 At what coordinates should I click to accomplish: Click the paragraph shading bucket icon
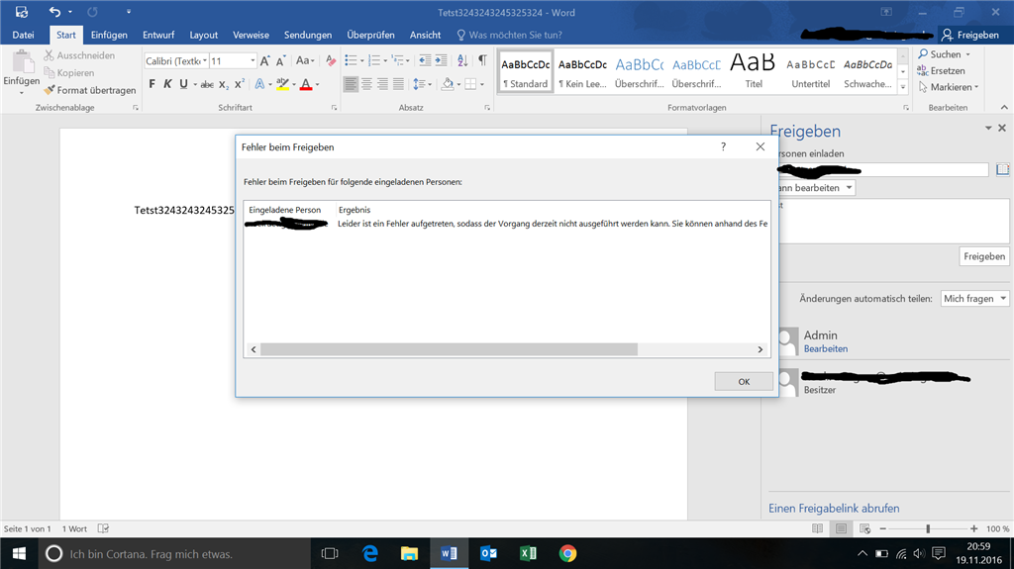(448, 84)
